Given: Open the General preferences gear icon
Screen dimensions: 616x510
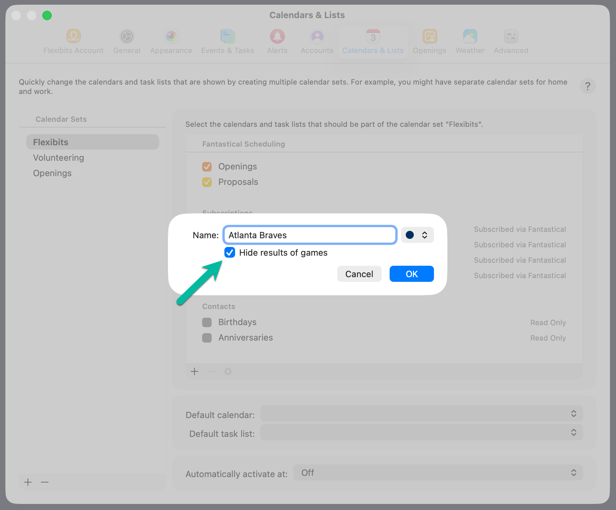Looking at the screenshot, I should coord(127,36).
